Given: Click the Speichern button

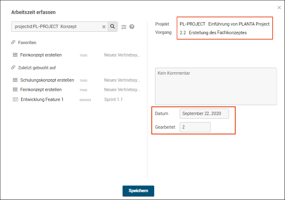Looking at the screenshot, I should (138, 191).
